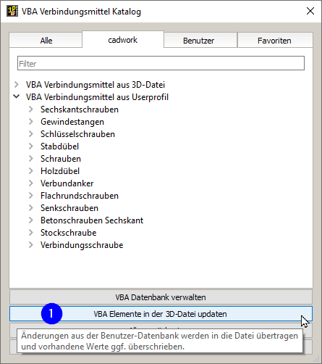Select the Flachrundschrauben entry
The height and width of the screenshot is (364, 322).
[80, 196]
